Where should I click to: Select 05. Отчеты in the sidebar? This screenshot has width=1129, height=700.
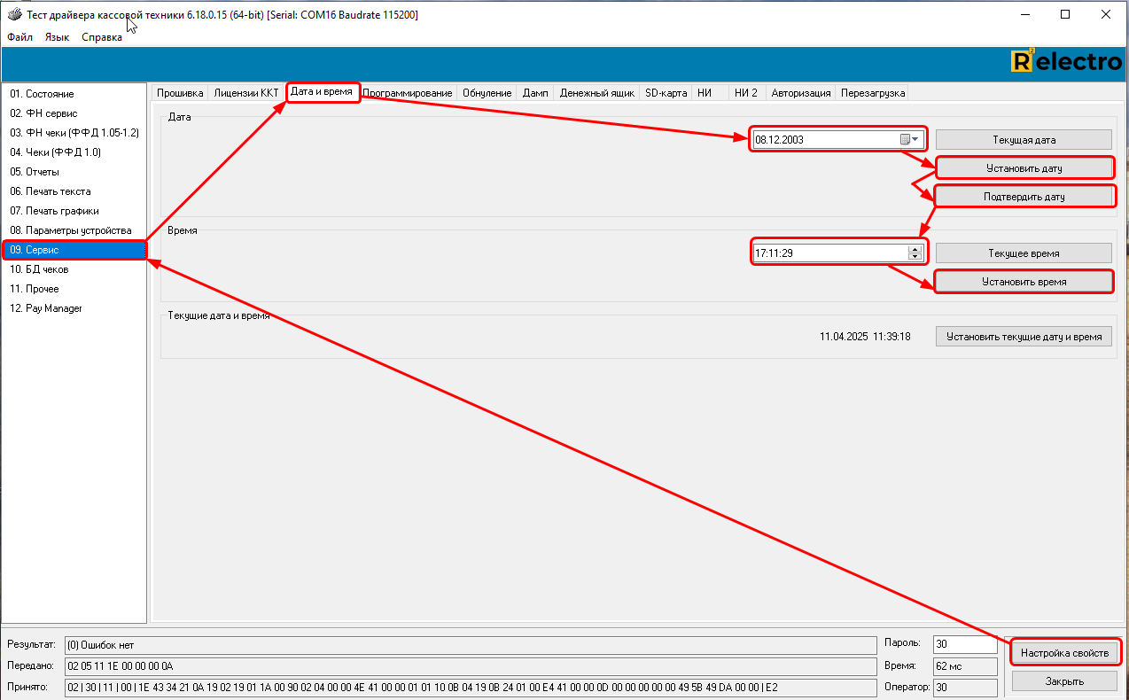point(35,172)
